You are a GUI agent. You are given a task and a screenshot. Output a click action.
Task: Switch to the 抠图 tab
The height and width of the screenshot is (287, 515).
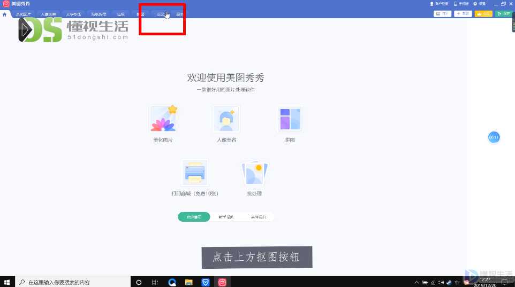click(160, 14)
